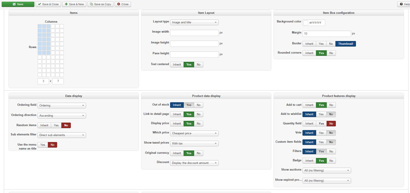This screenshot has height=193, width=410.
Task: Open the Sub elements filter dropdown
Action: 62,135
